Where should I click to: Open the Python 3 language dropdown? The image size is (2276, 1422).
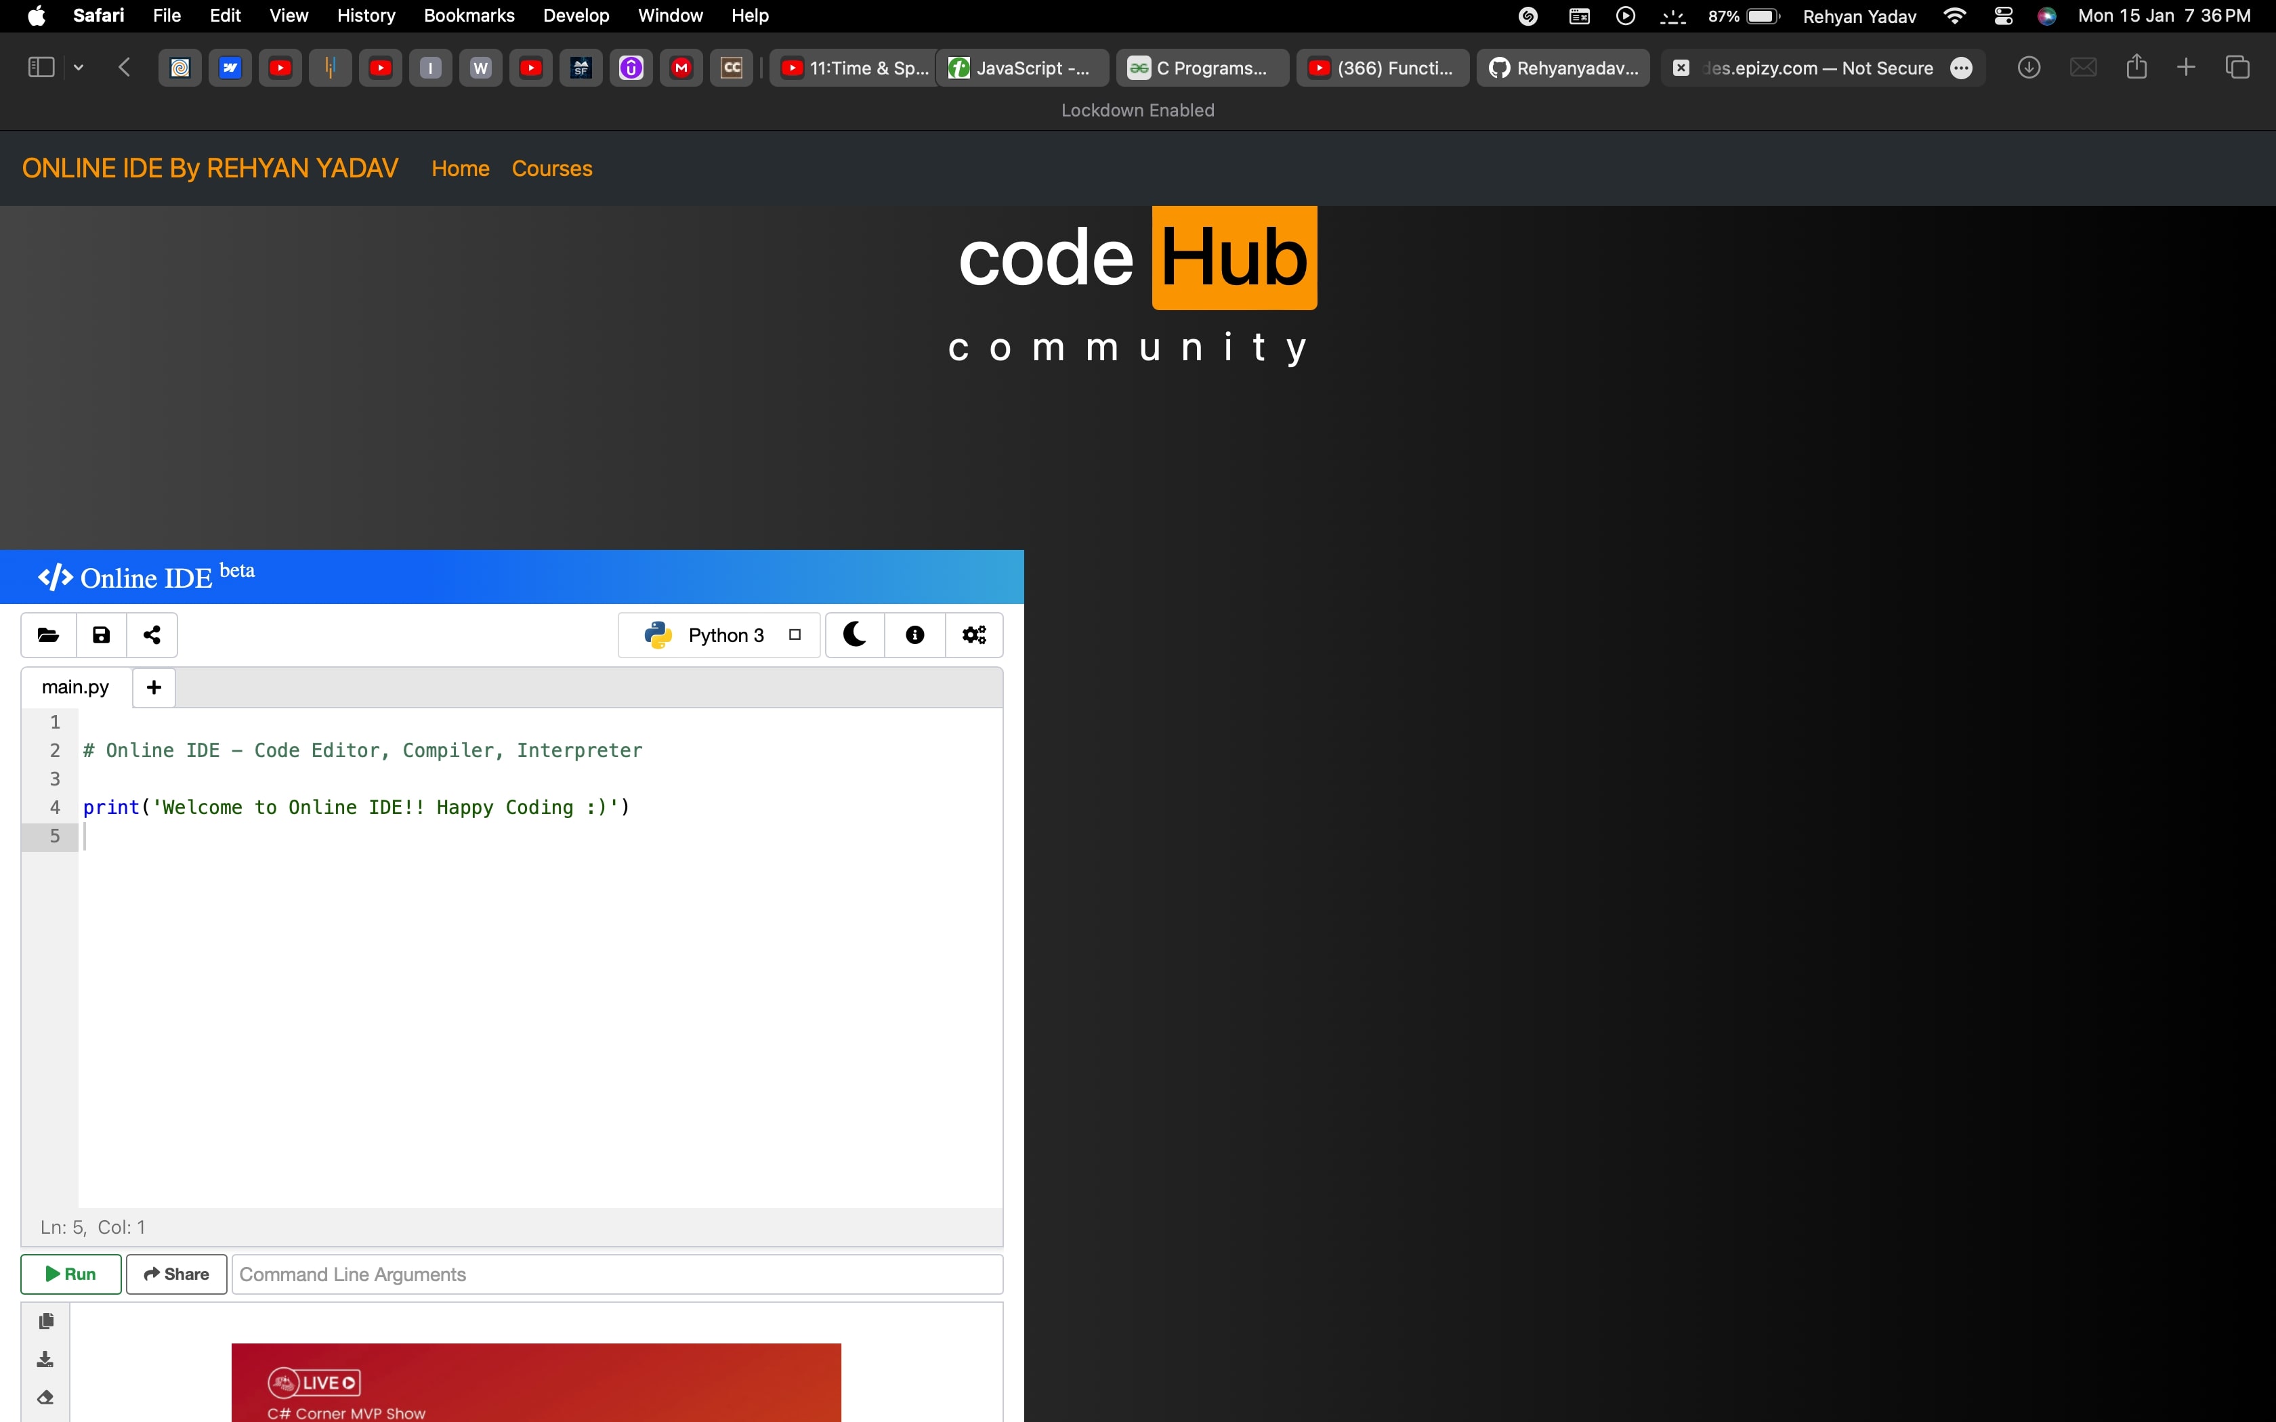coord(721,635)
